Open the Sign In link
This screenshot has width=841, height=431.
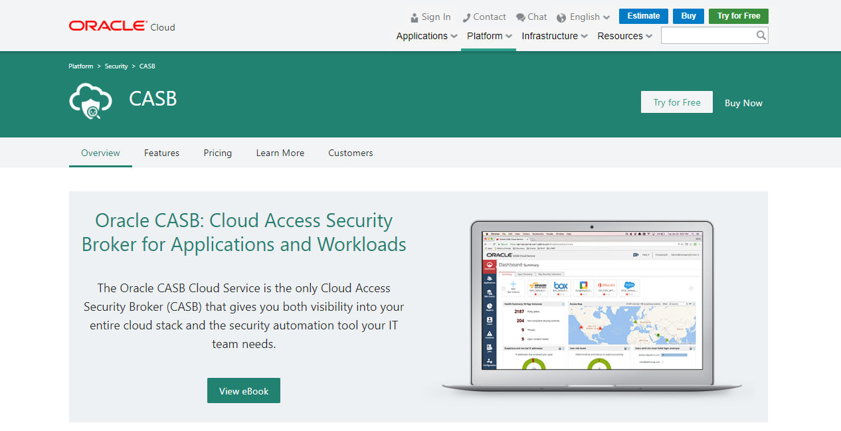click(x=436, y=17)
